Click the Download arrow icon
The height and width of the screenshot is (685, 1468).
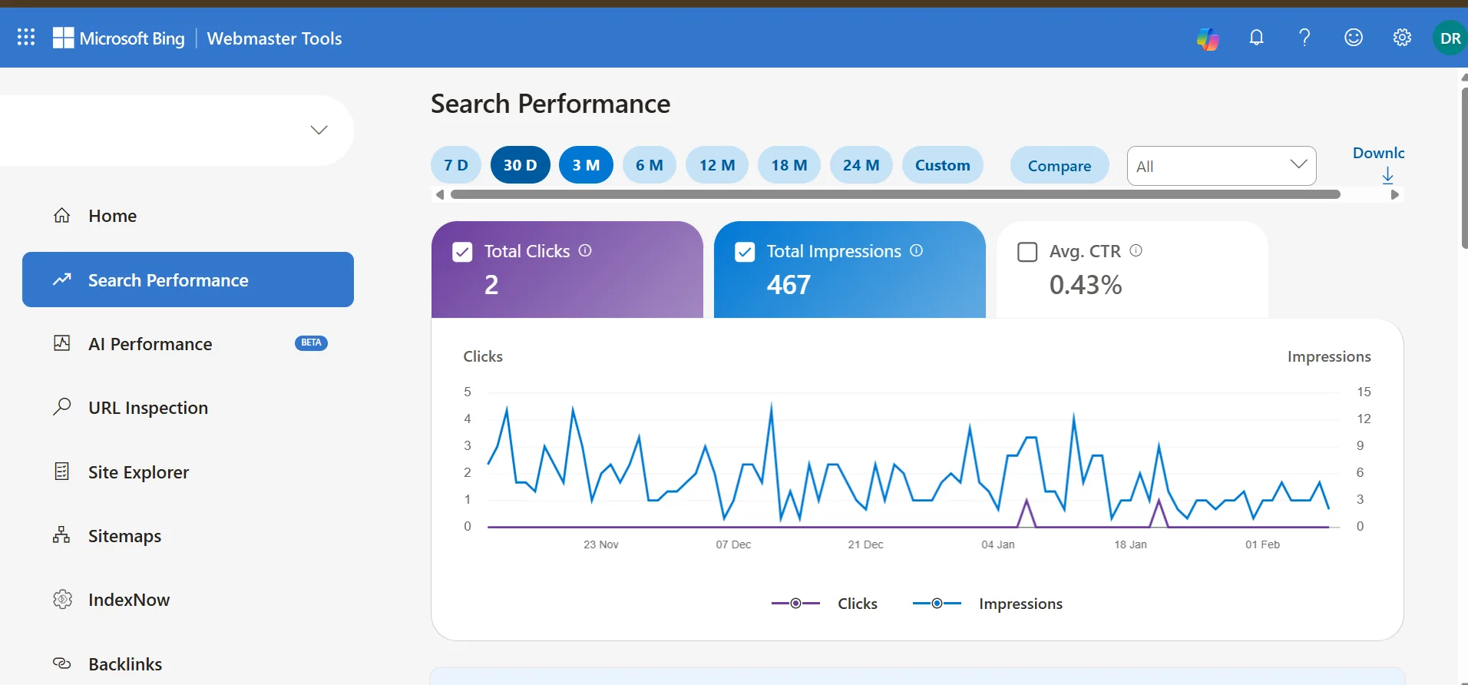click(x=1388, y=176)
